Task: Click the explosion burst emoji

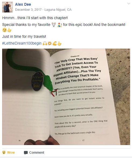Action: point(50,43)
